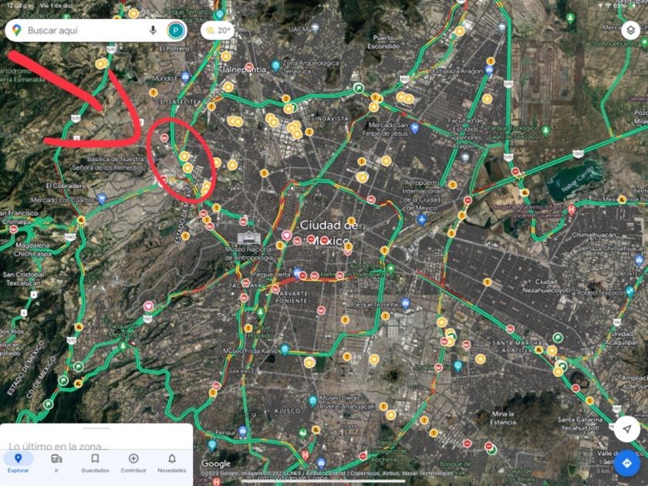Tap the Tlalnepantla city label

click(244, 69)
